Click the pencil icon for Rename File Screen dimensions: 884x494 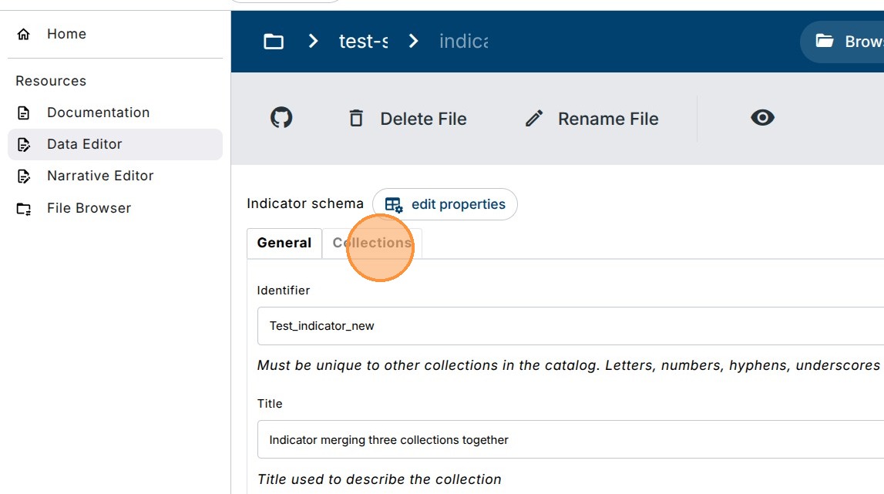pos(534,119)
